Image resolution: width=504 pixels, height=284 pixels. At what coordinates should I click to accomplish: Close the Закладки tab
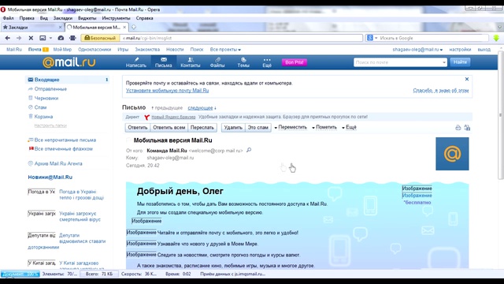(60, 28)
